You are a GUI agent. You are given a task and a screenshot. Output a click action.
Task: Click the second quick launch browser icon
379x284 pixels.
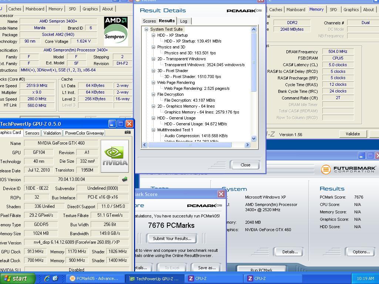point(56,278)
